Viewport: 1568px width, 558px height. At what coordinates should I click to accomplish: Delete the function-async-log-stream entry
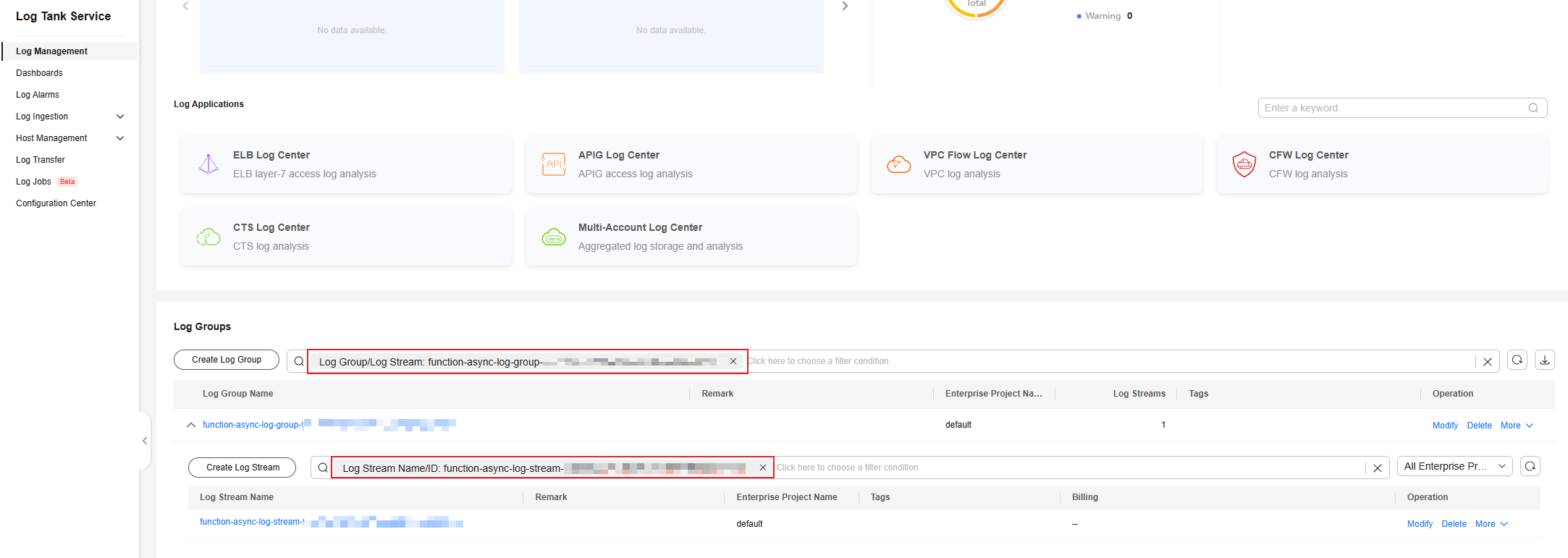click(x=1454, y=524)
